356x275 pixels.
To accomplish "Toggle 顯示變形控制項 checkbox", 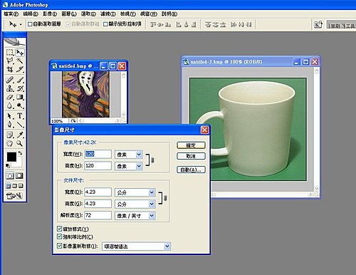I will tap(105, 24).
